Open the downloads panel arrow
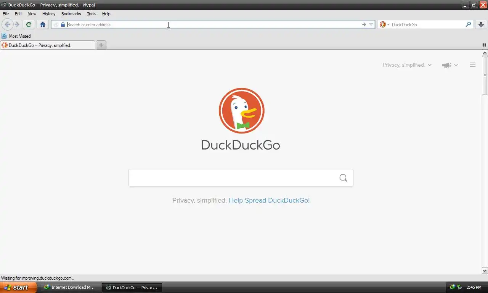Image resolution: width=488 pixels, height=293 pixels. tap(481, 24)
